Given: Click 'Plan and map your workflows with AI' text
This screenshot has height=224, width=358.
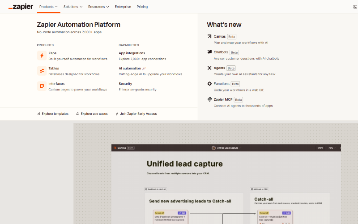Looking at the screenshot, I should (241, 43).
